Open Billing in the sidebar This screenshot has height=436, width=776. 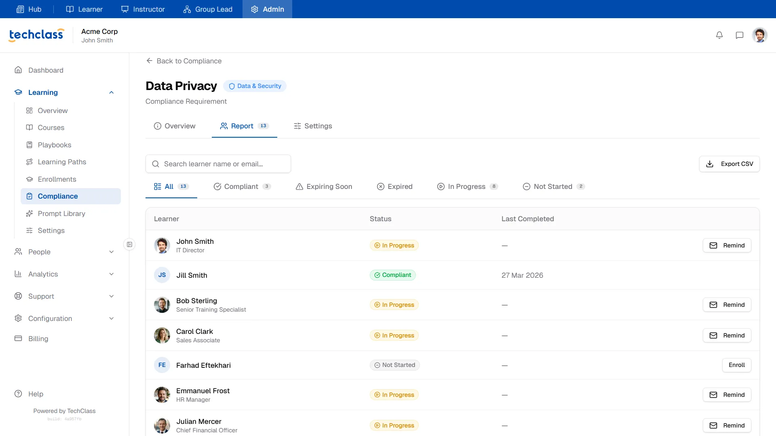[65, 339]
